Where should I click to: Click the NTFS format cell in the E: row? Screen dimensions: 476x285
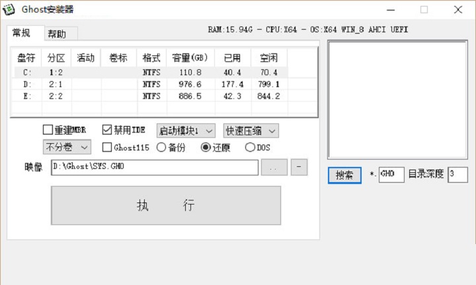click(151, 96)
